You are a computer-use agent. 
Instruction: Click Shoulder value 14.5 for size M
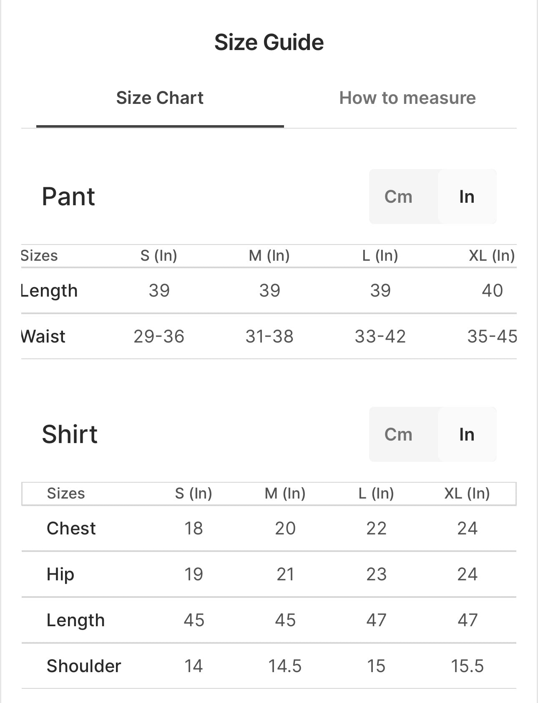coord(285,666)
